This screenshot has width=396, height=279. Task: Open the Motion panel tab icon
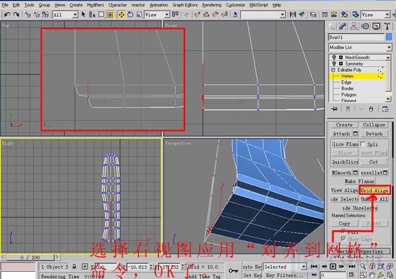pyautogui.click(x=365, y=26)
